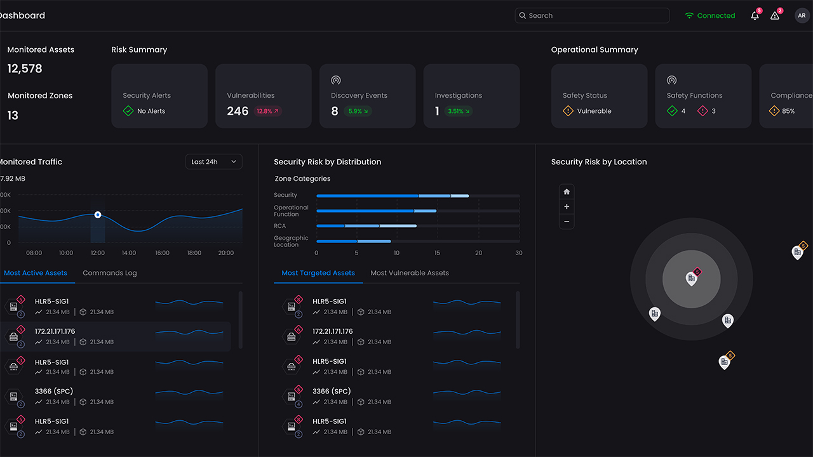Open the notifications bell icon

click(755, 16)
